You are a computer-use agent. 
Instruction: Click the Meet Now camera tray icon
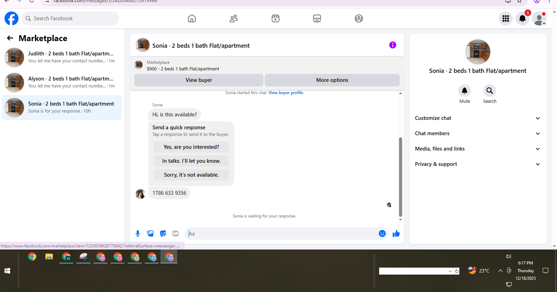point(509,270)
